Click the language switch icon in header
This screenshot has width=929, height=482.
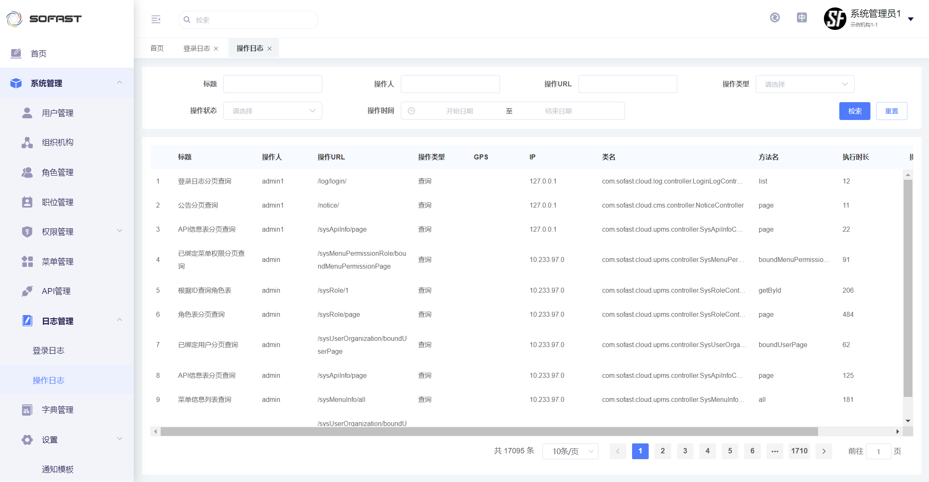pos(802,17)
